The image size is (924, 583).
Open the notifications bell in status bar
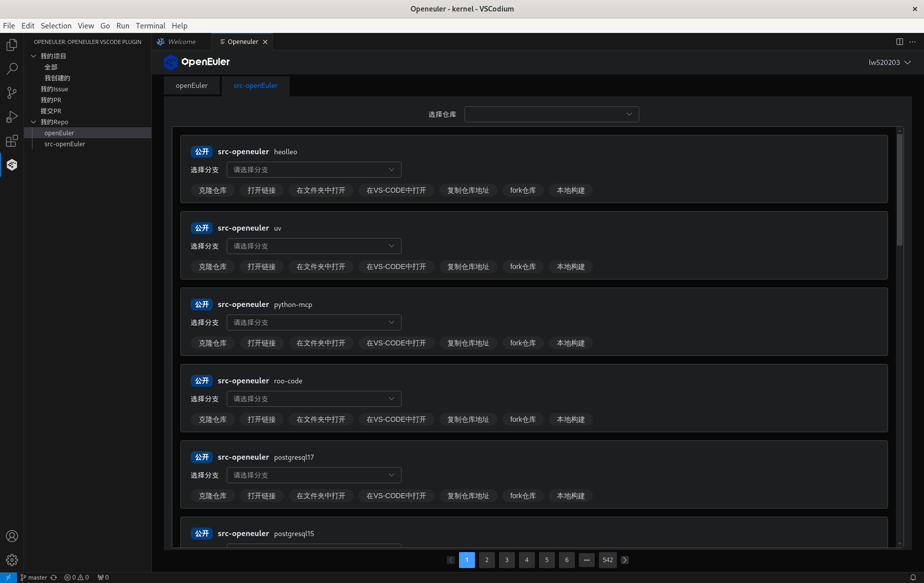point(913,578)
